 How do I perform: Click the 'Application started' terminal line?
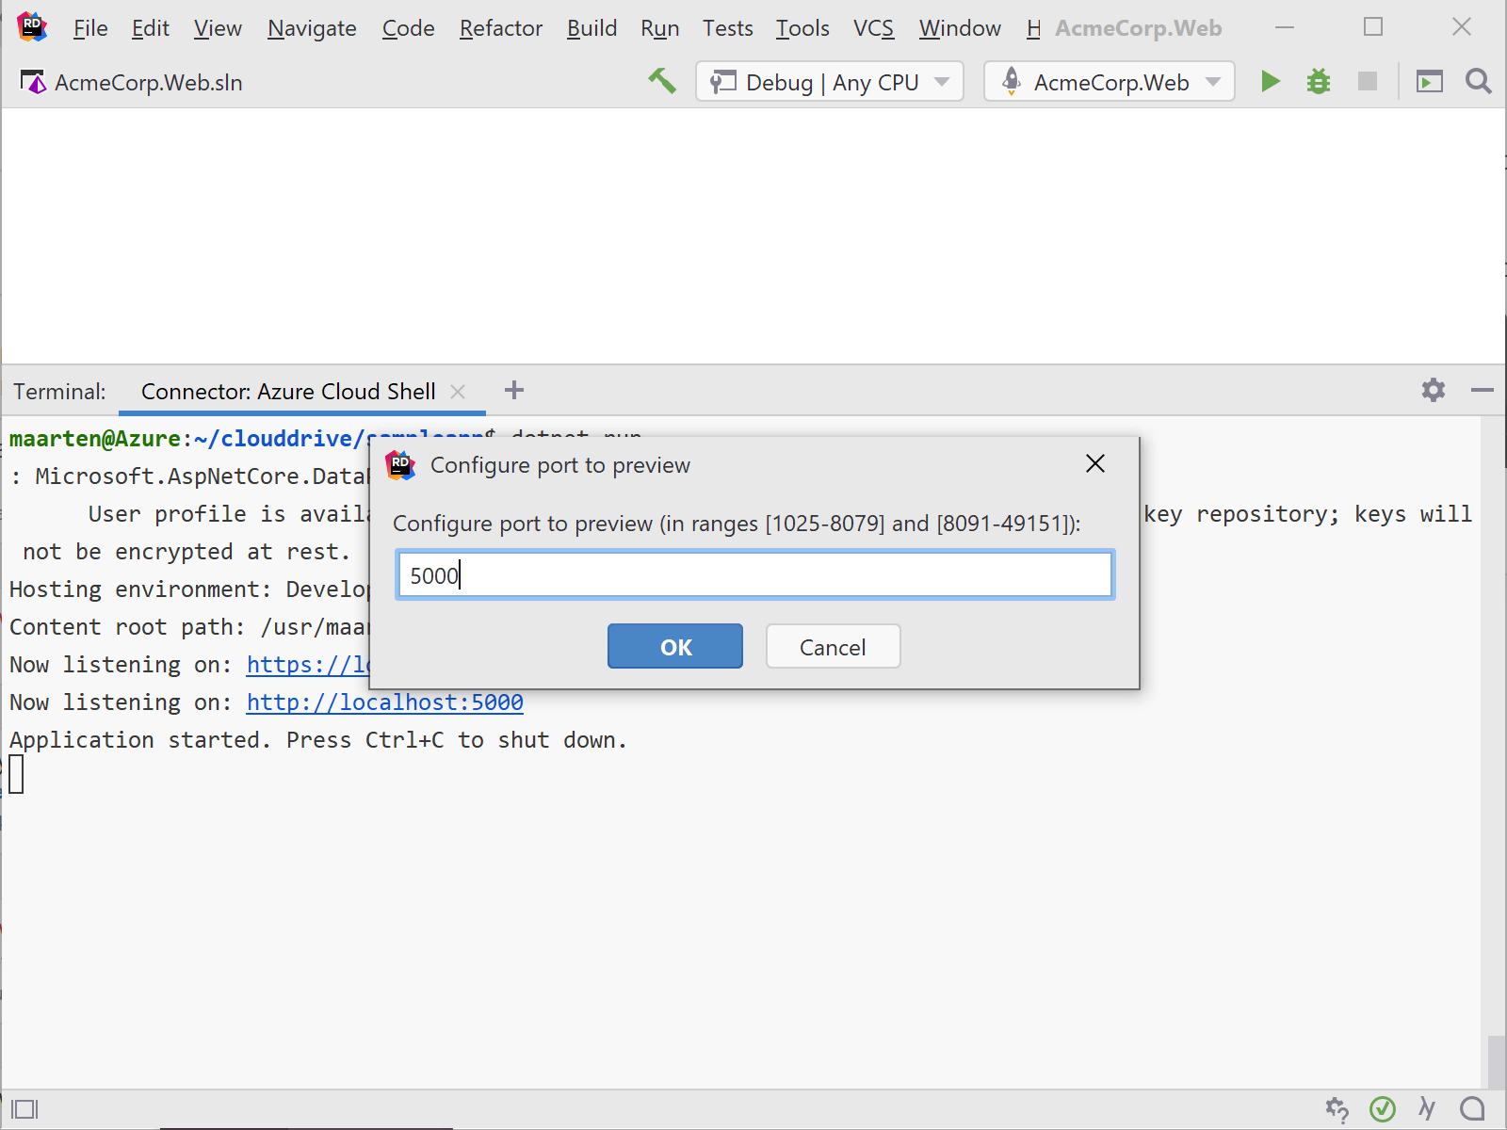point(318,740)
